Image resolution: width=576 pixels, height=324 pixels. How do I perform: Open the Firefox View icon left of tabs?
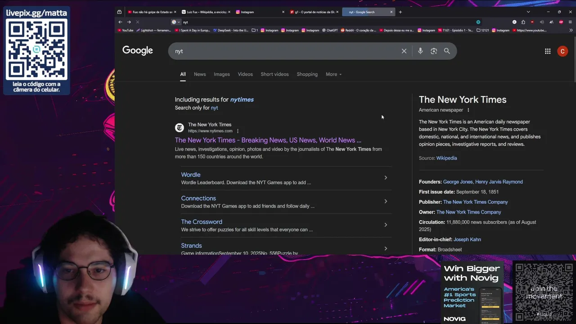[x=119, y=12]
